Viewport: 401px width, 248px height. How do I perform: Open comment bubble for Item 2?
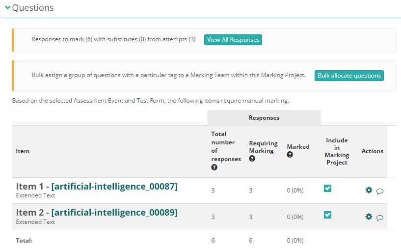click(380, 218)
